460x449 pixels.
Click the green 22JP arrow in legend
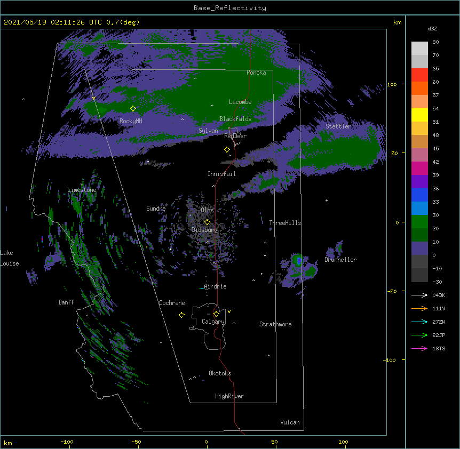pyautogui.click(x=419, y=335)
